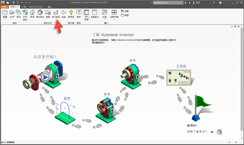Select the 快速入门 ribbon tab
Viewport: 244px width, 145px height.
[14, 7]
